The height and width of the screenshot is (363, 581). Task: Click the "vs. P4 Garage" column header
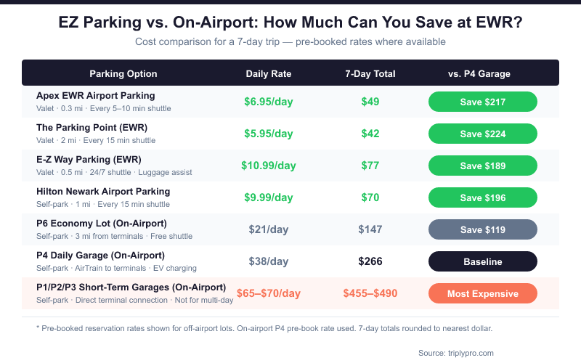click(x=479, y=74)
